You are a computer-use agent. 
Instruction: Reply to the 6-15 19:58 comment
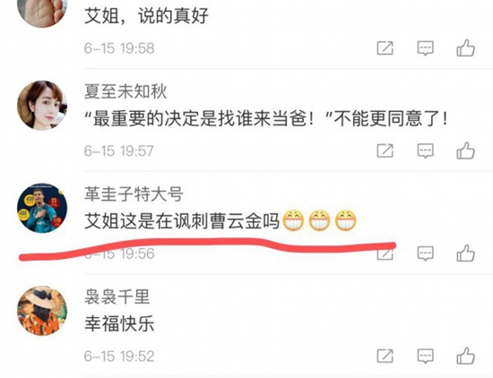pos(426,48)
